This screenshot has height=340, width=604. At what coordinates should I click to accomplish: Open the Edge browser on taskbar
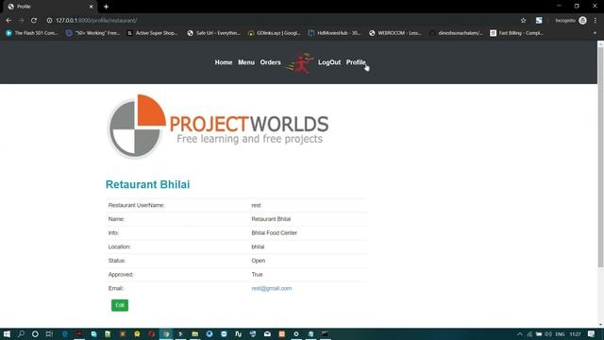point(64,333)
